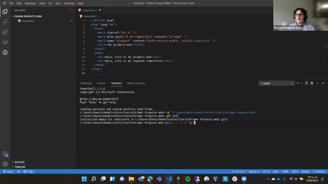Close the hola.html editor tab
328x184 pixels.
100,10
